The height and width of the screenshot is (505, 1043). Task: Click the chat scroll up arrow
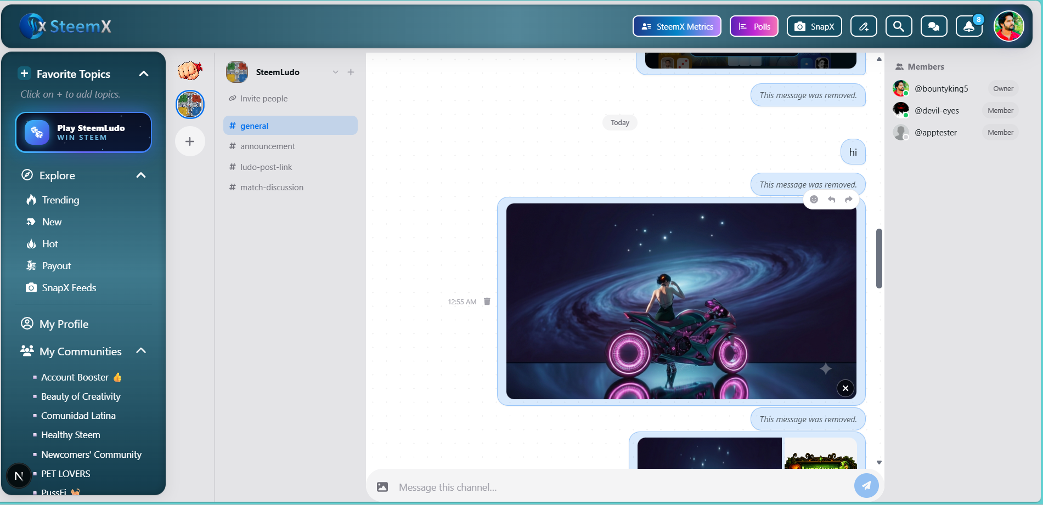click(x=879, y=59)
